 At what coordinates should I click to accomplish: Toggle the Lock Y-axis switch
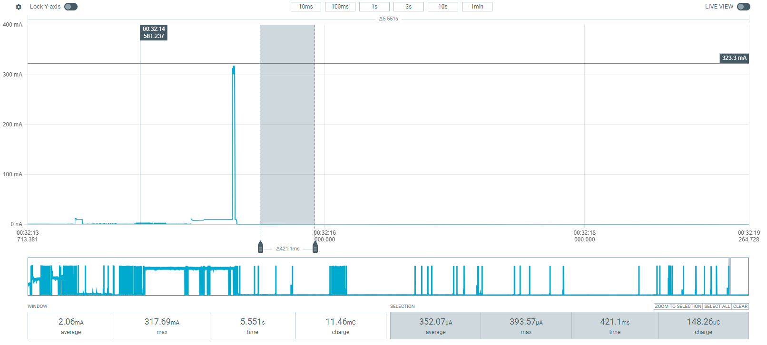pyautogui.click(x=71, y=7)
